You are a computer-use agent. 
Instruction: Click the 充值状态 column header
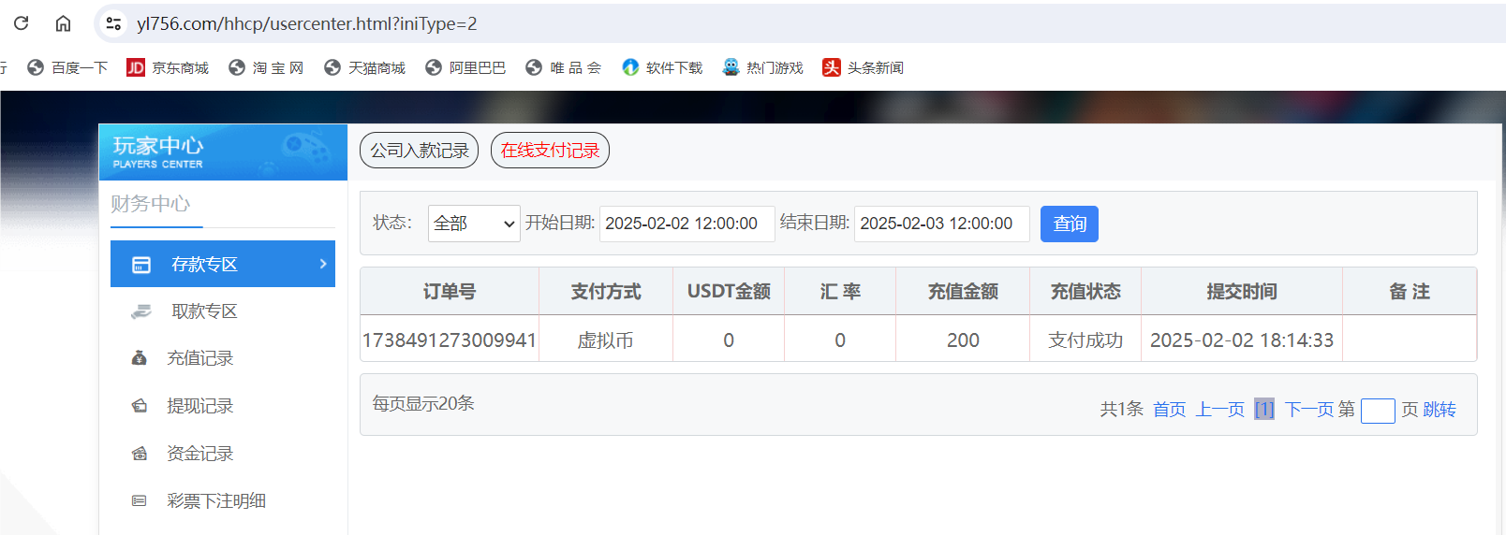click(1085, 292)
